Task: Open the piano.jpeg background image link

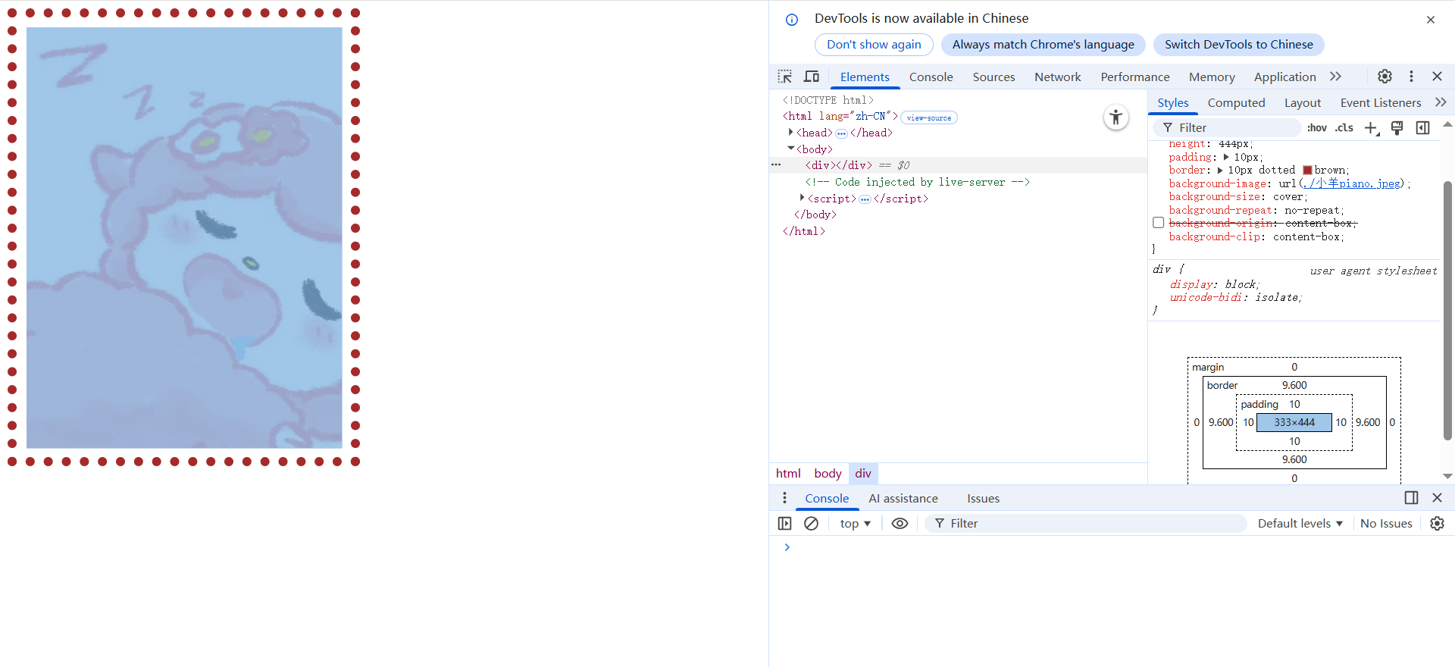Action: pos(1351,183)
